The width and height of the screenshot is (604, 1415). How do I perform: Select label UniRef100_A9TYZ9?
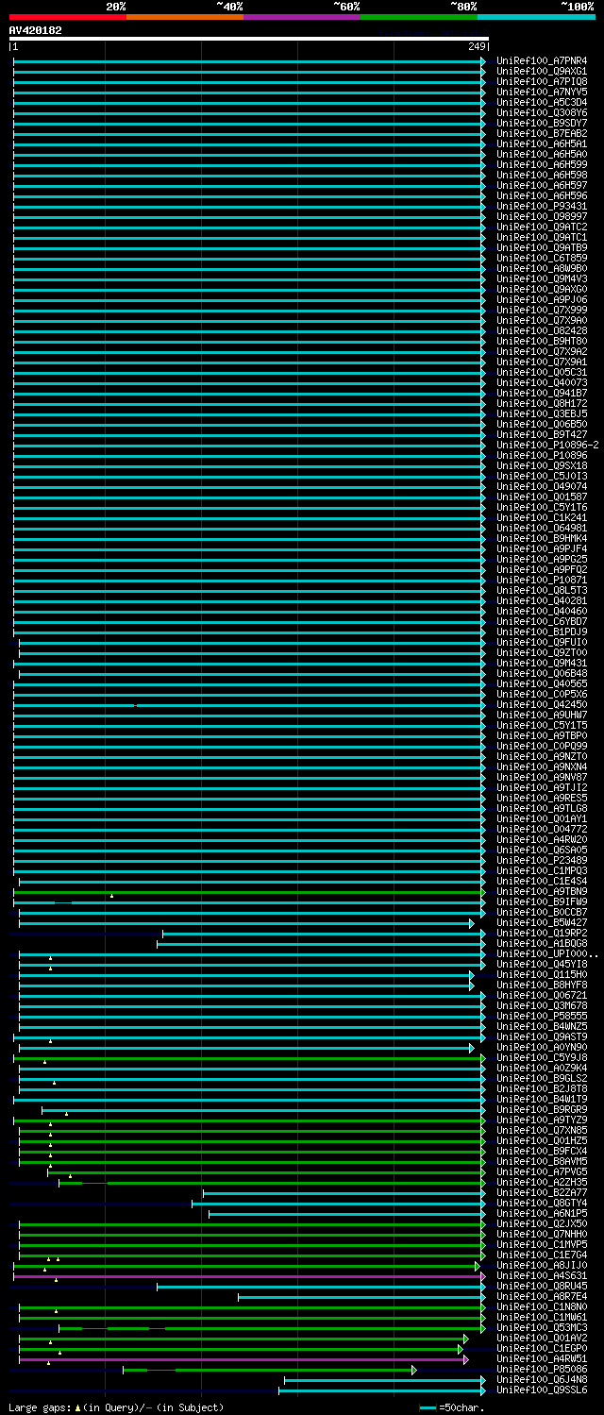542,1120
